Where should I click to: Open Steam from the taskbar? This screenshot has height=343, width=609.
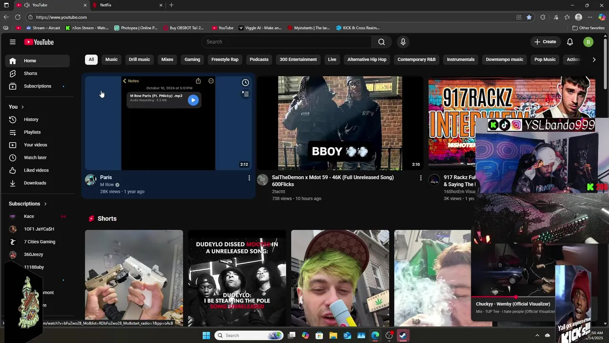(403, 335)
